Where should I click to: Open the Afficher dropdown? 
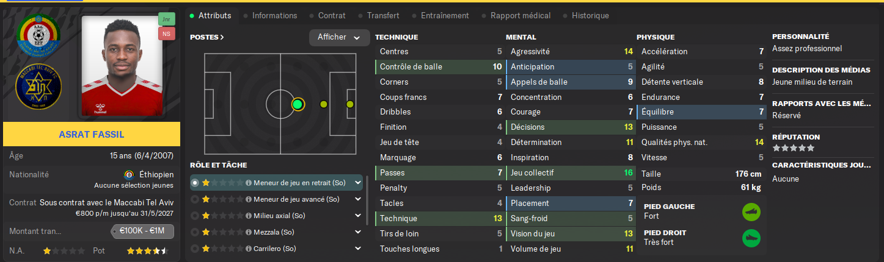click(x=339, y=38)
